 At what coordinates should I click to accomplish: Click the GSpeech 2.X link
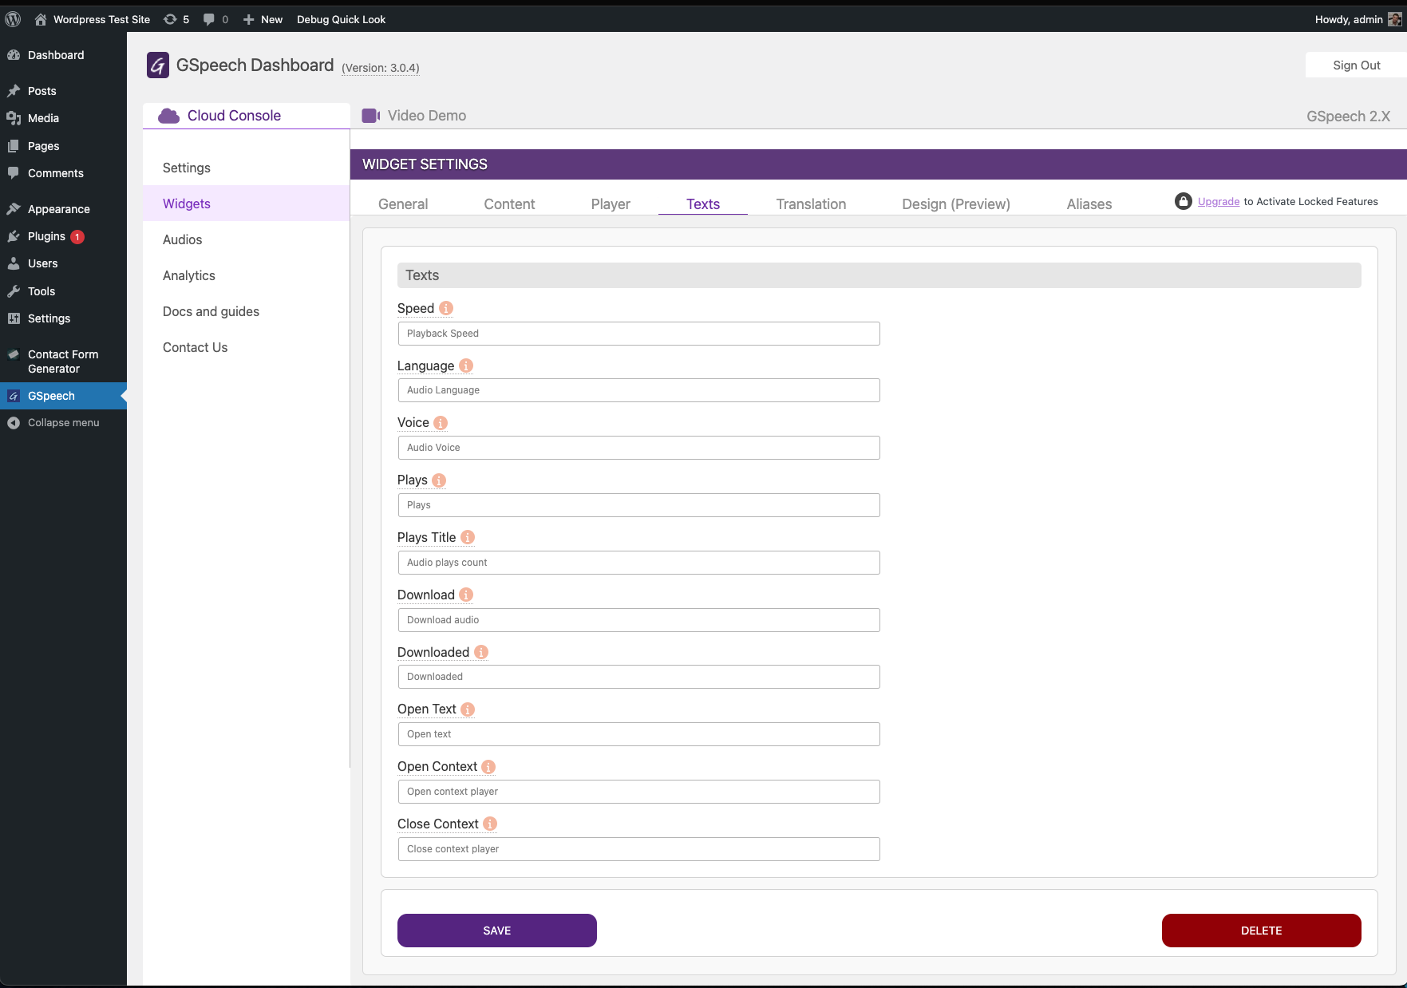coord(1348,117)
